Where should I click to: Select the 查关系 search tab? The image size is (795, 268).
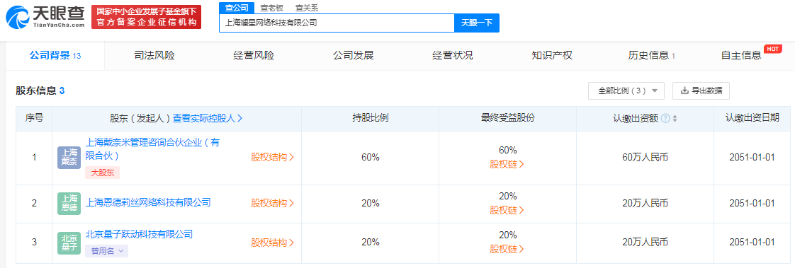(x=308, y=8)
